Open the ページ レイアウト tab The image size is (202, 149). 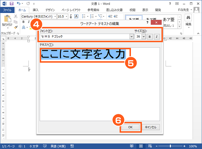(x=71, y=10)
